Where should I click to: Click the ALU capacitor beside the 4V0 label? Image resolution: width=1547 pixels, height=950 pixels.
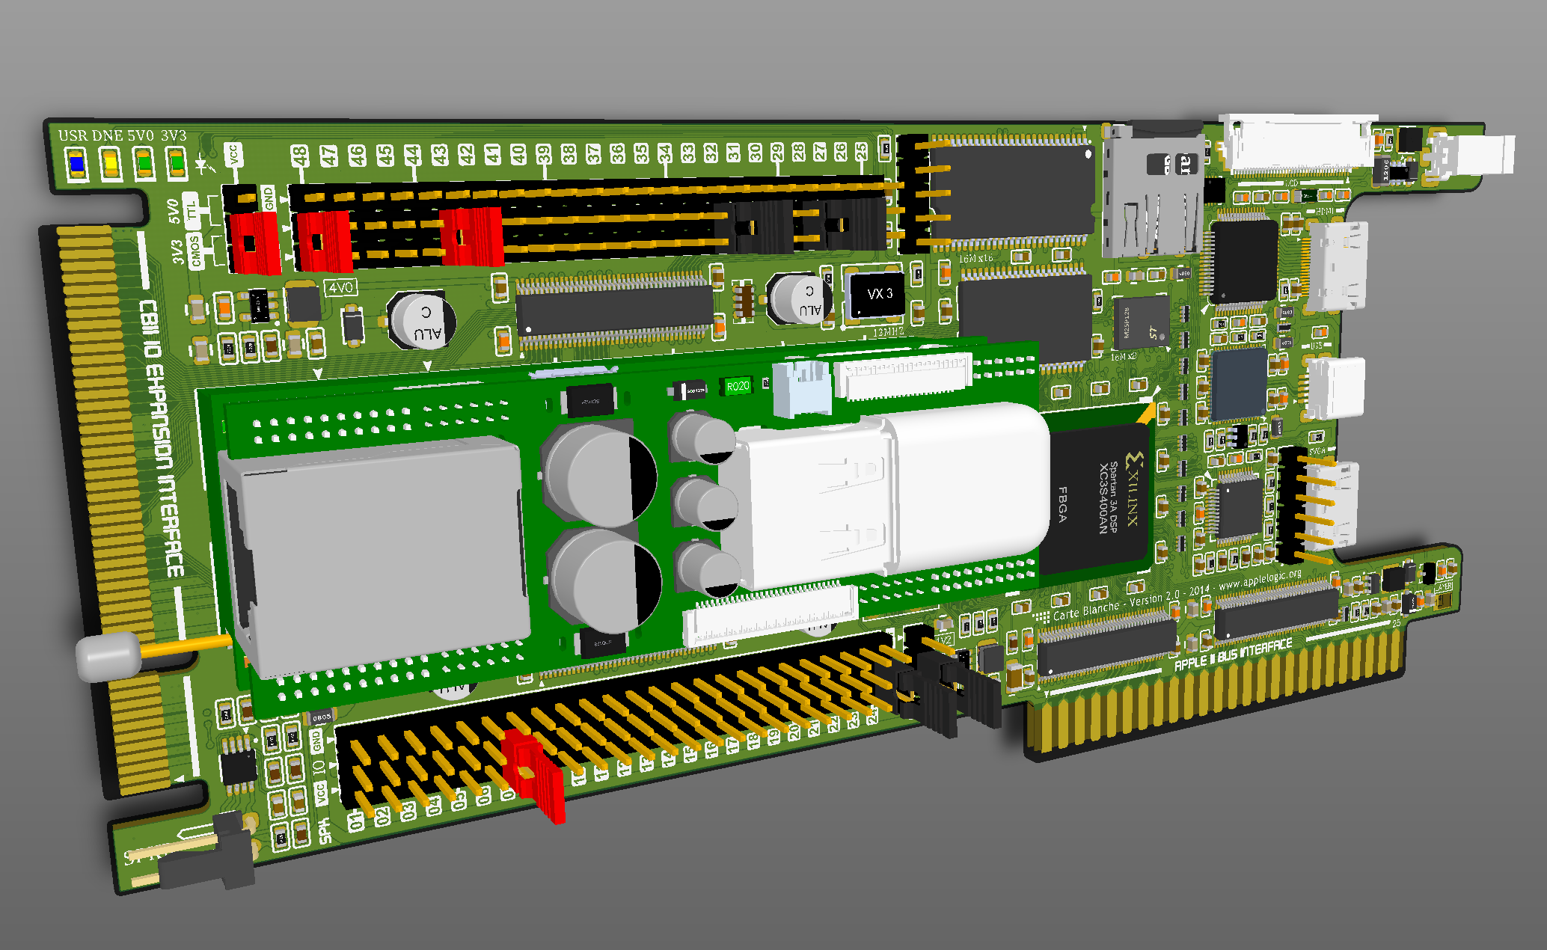pyautogui.click(x=422, y=319)
